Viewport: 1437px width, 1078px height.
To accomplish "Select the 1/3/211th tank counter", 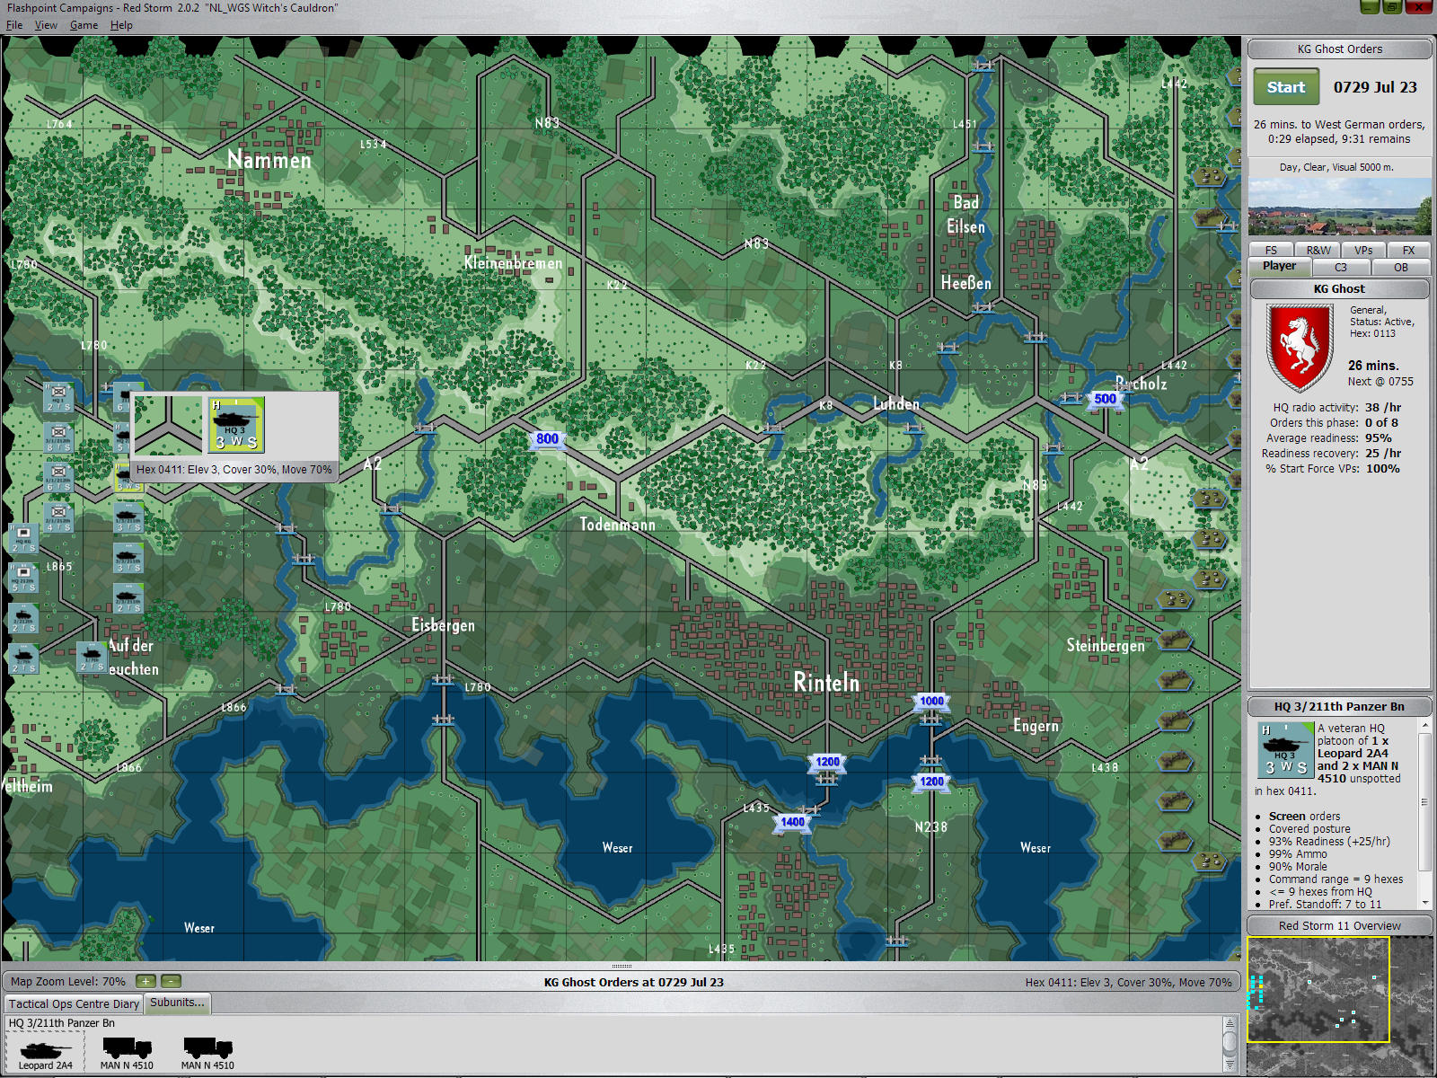I will pyautogui.click(x=128, y=517).
